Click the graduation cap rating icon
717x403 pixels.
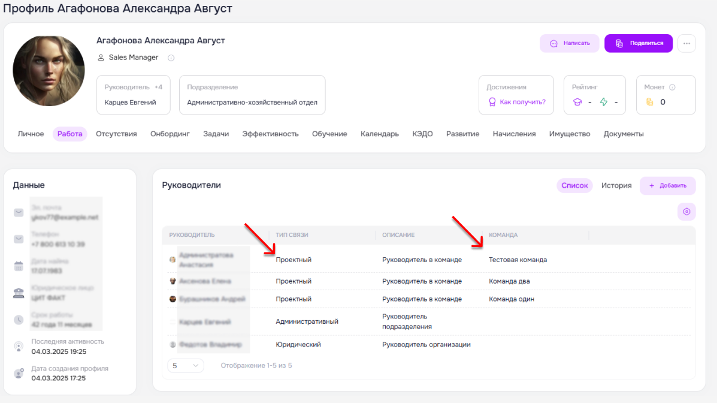coord(577,102)
